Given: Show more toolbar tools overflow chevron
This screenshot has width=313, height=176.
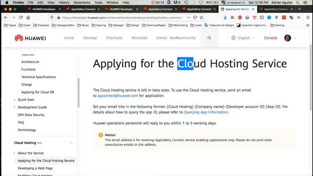Looking at the screenshot, I should [299, 18].
